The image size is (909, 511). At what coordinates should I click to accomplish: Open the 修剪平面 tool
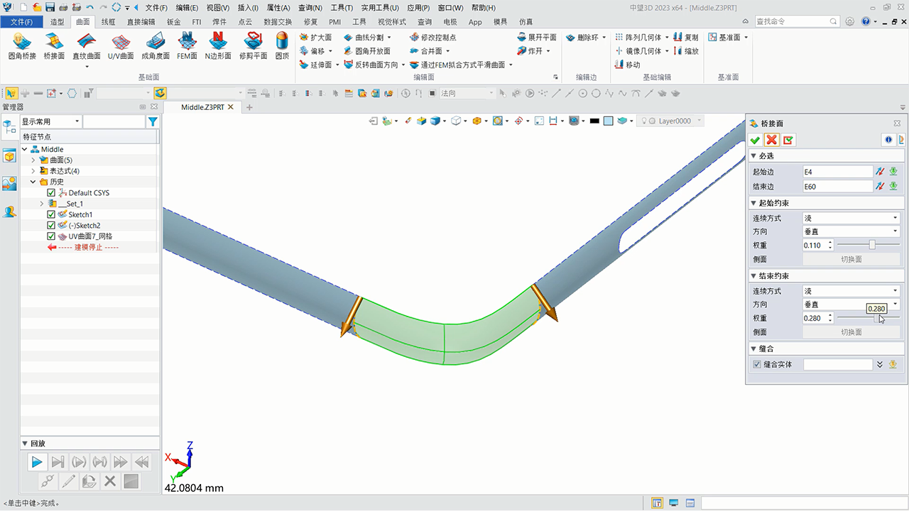click(x=253, y=45)
